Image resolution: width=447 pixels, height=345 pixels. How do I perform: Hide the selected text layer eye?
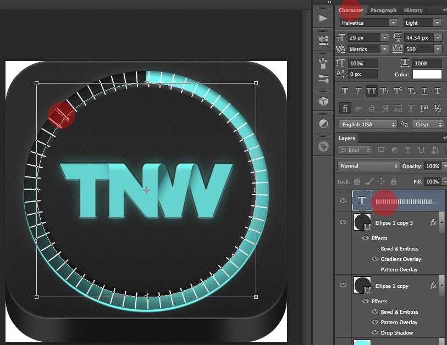pos(343,201)
